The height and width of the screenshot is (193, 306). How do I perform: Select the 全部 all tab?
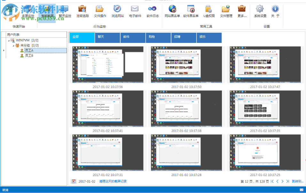coord(82,37)
